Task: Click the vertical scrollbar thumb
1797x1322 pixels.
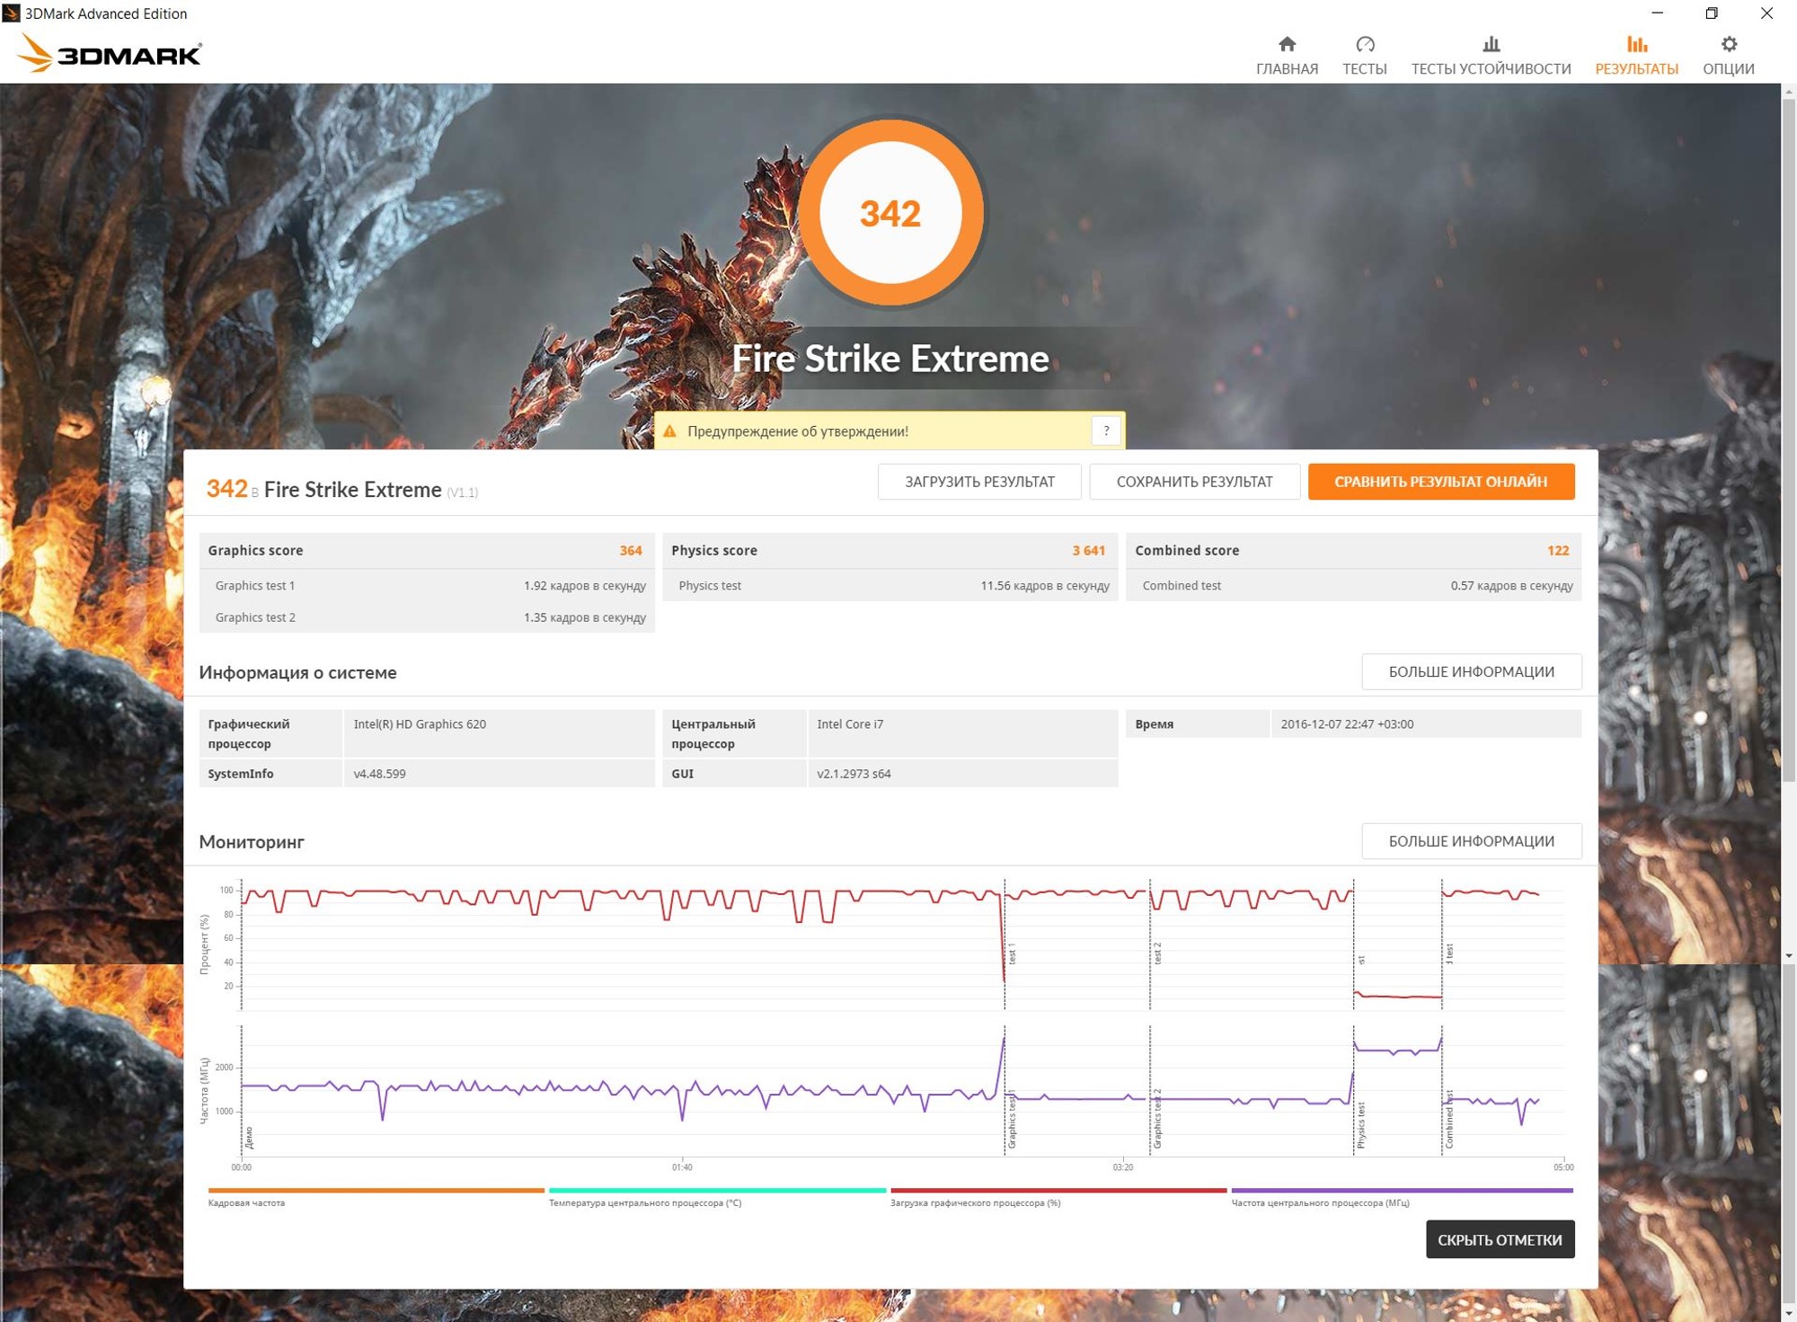Action: [1789, 440]
